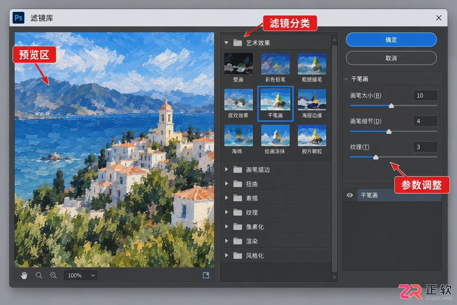Click the 素描 folder icon
Viewport: 457px width, 305px height.
point(238,198)
